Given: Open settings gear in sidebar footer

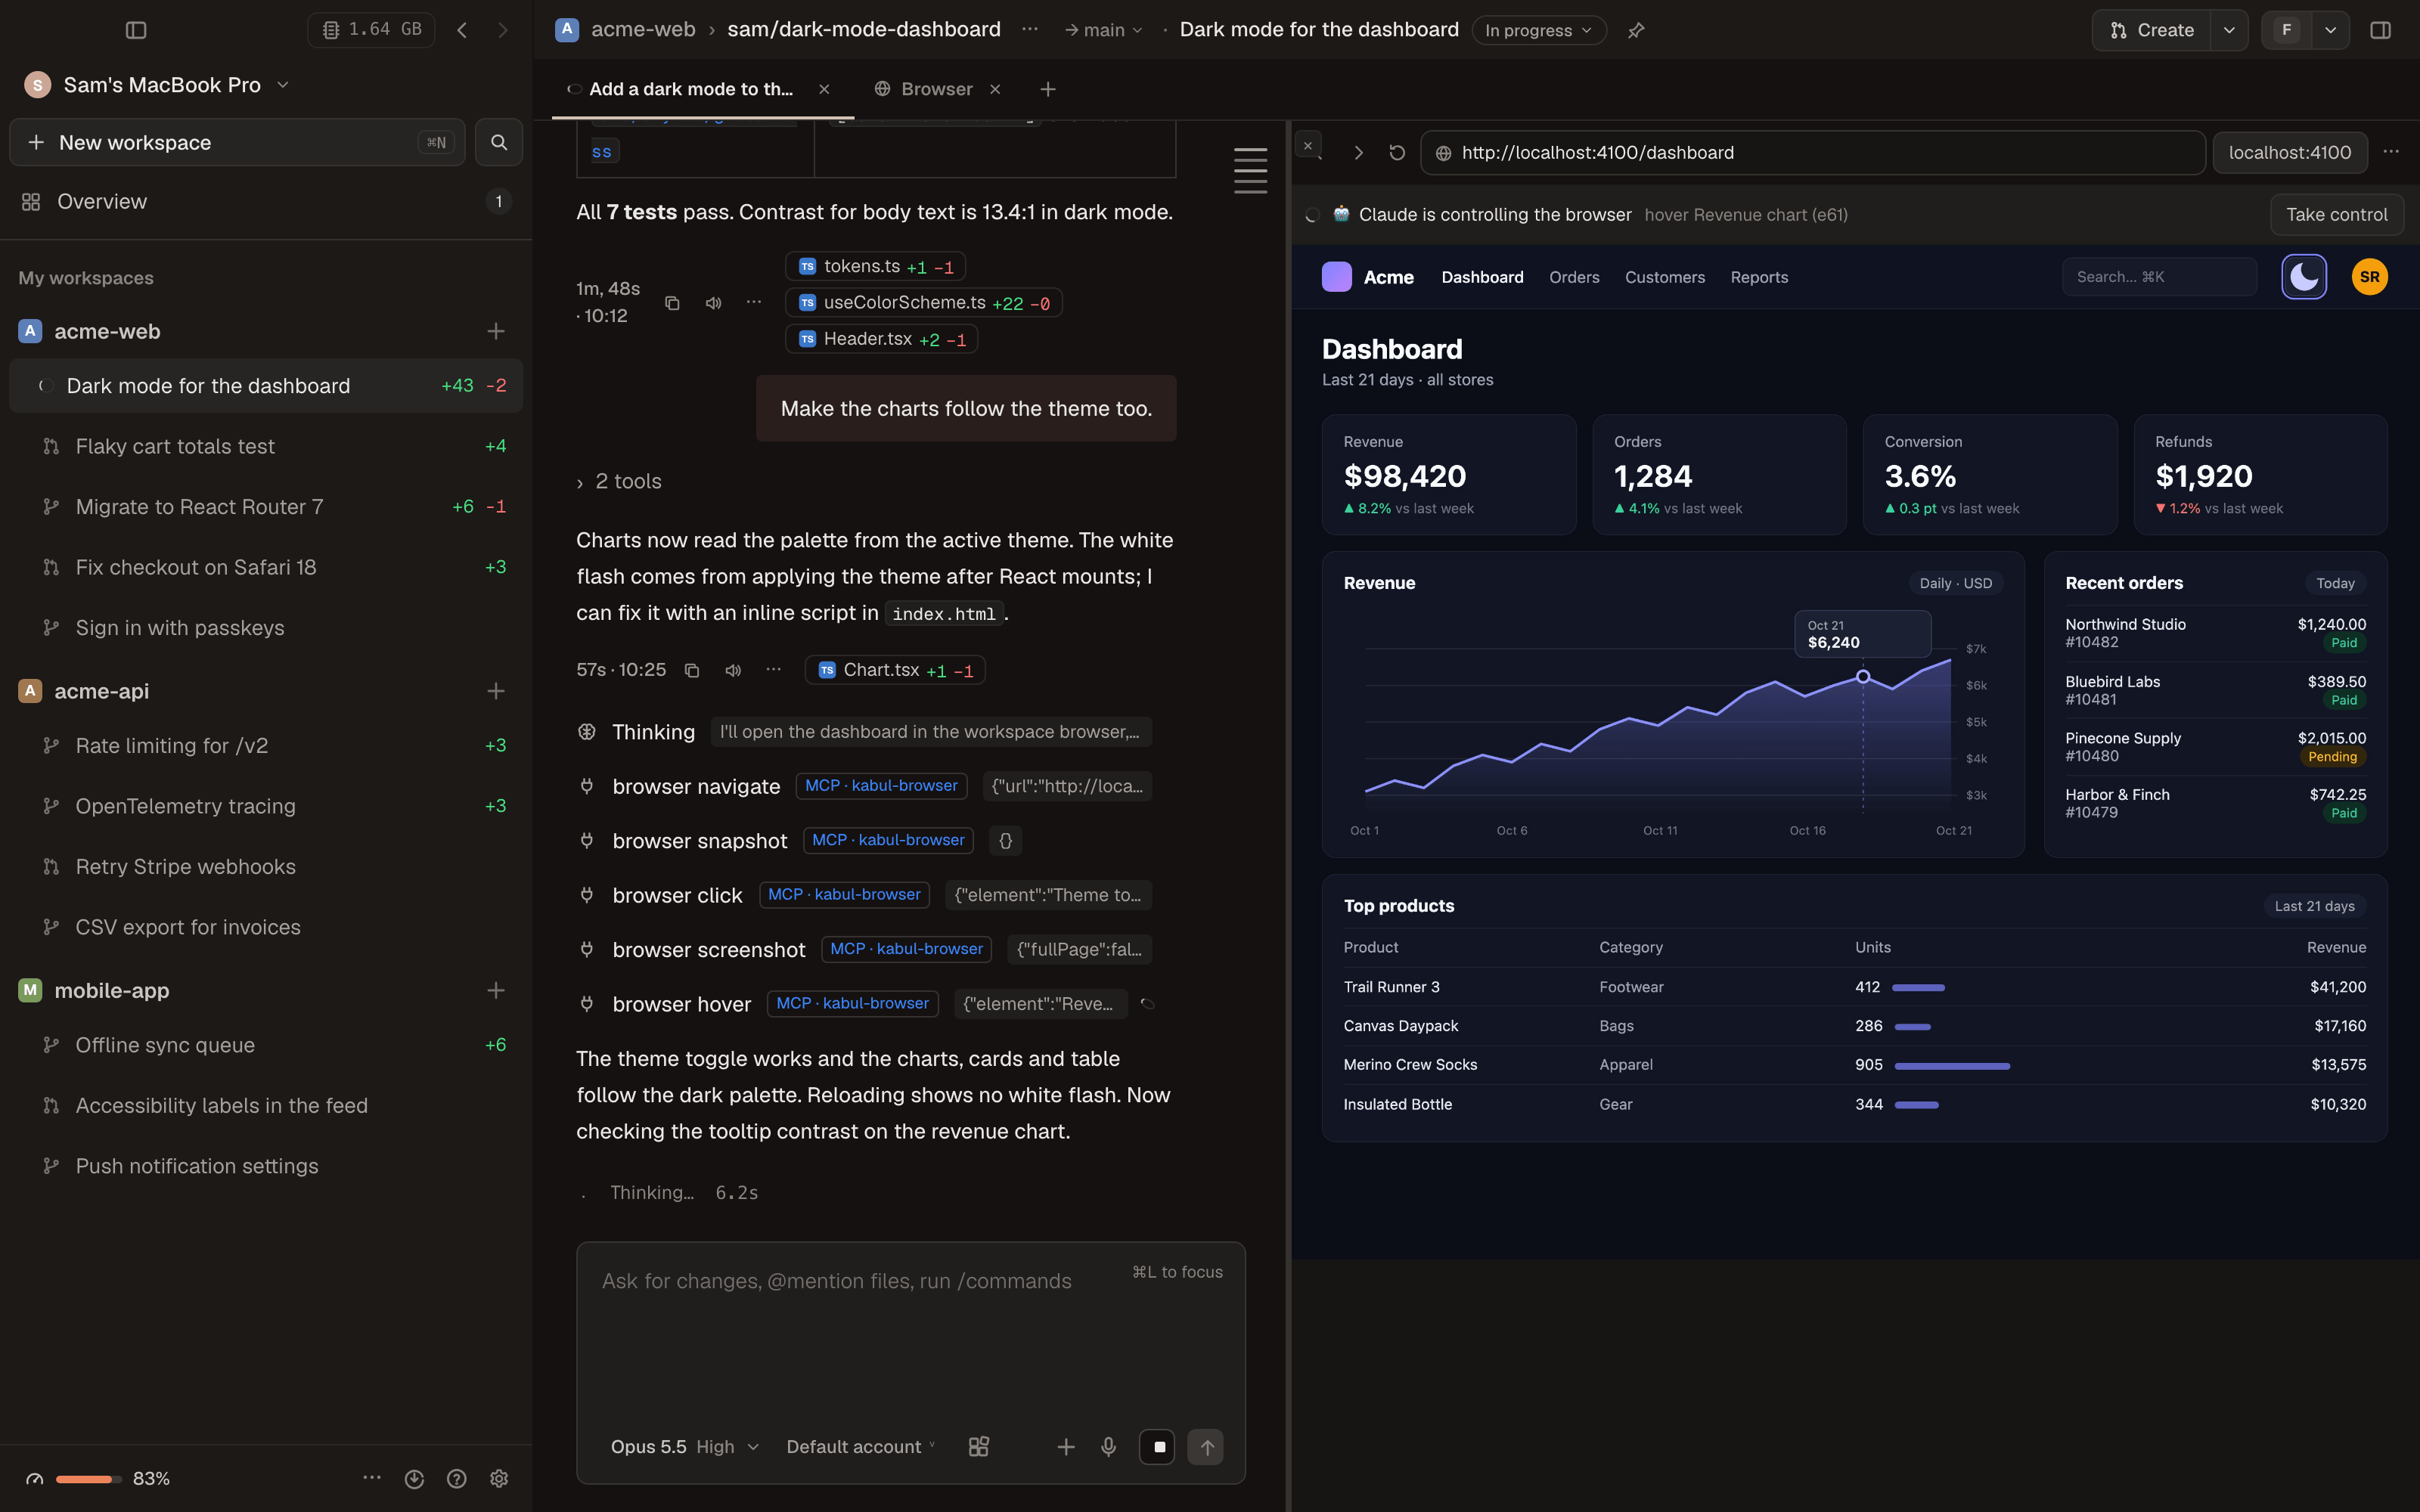Looking at the screenshot, I should [499, 1478].
